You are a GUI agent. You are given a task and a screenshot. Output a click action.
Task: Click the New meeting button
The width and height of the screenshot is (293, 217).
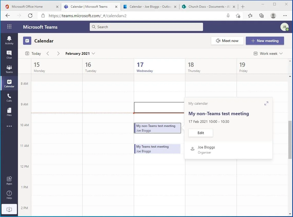tap(265, 41)
